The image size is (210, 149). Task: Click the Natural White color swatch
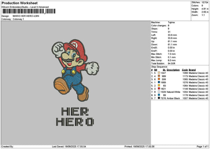pyautogui.click(x=159, y=92)
